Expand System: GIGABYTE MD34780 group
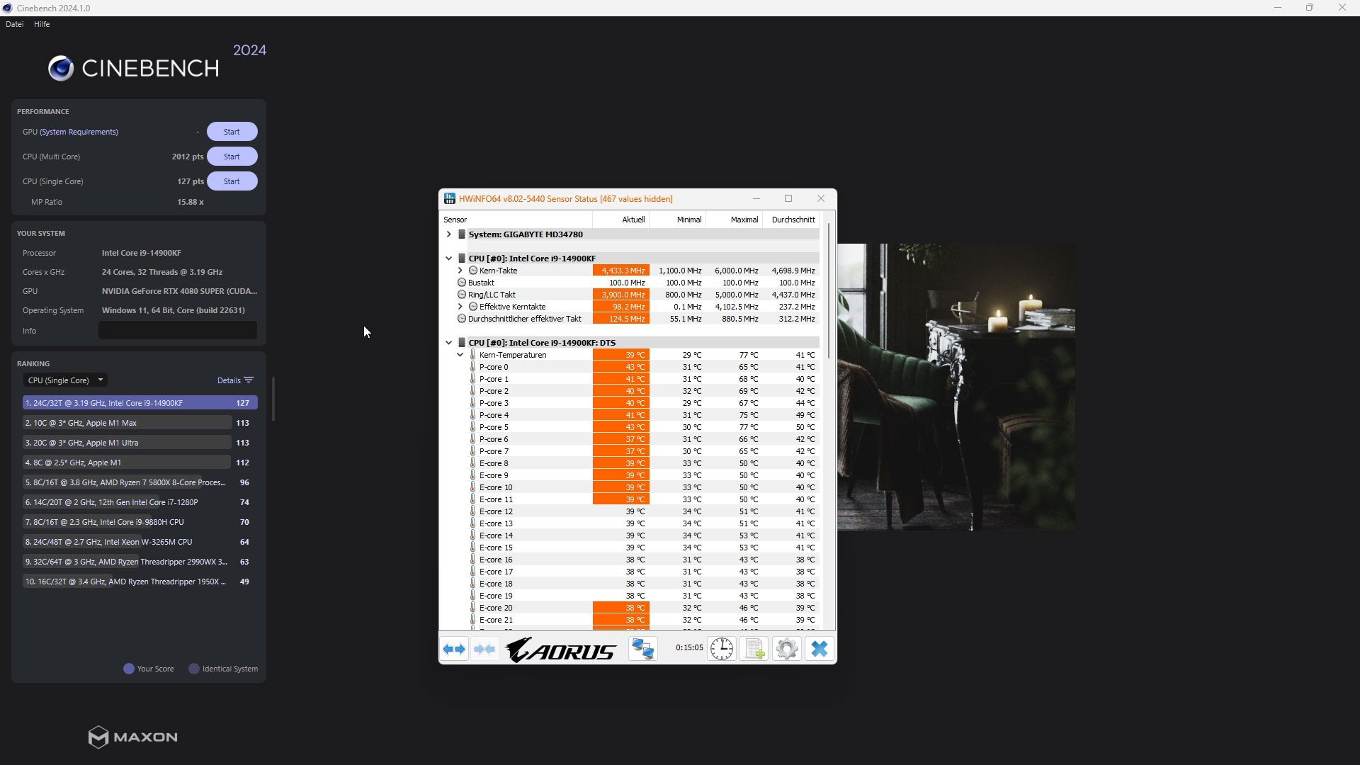This screenshot has height=765, width=1360. click(x=448, y=234)
